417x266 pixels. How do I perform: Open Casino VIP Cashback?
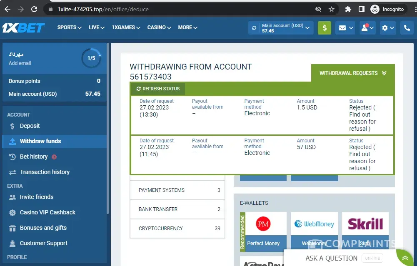pyautogui.click(x=55, y=212)
